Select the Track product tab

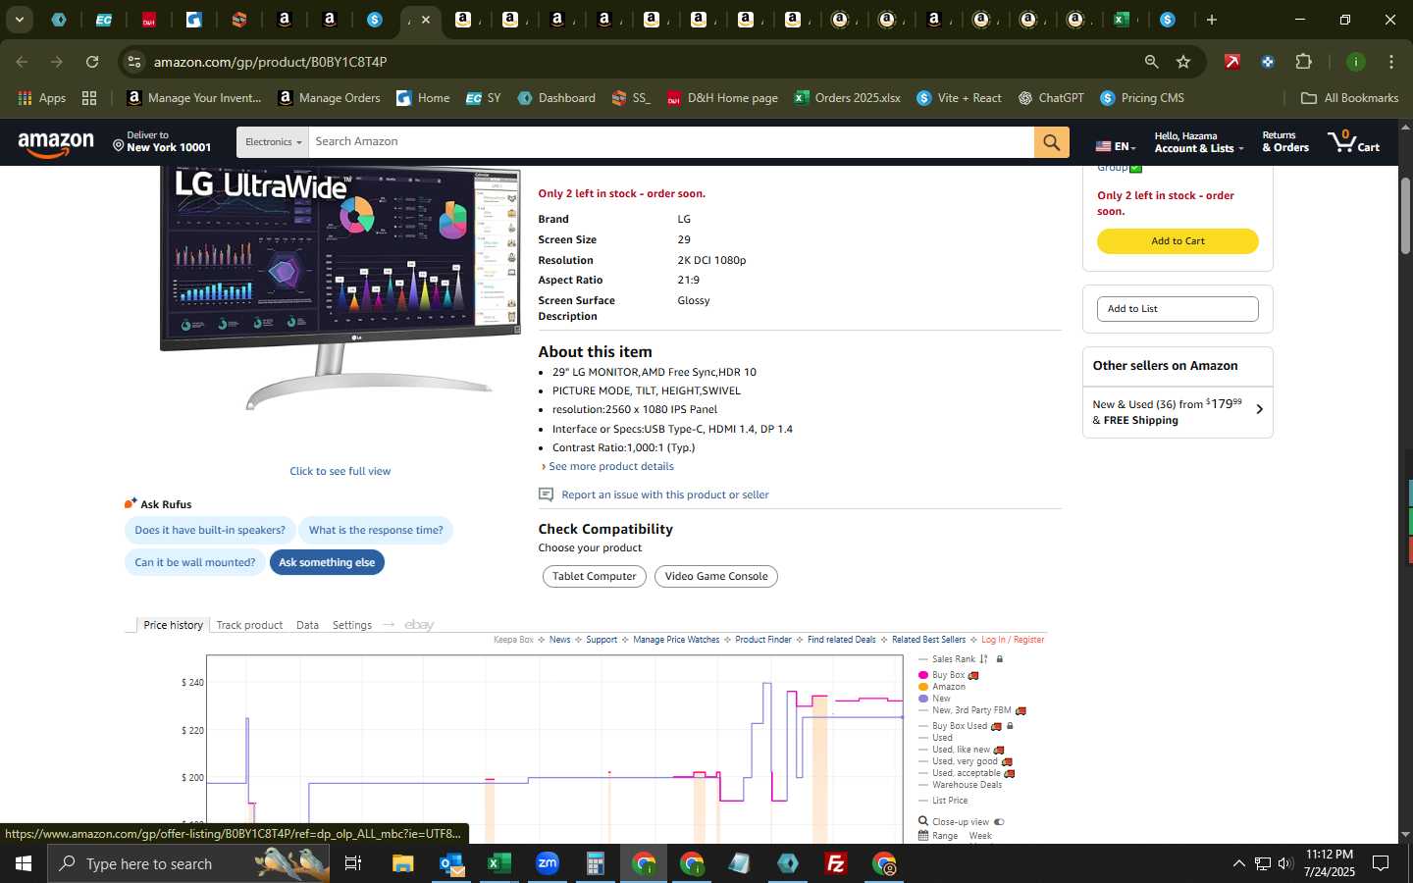coord(249,625)
